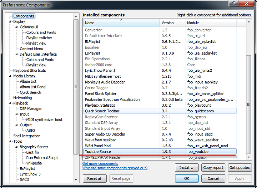Click tree panel scroll-down arrow
Viewport: 257px width, 188px height.
pos(76,180)
